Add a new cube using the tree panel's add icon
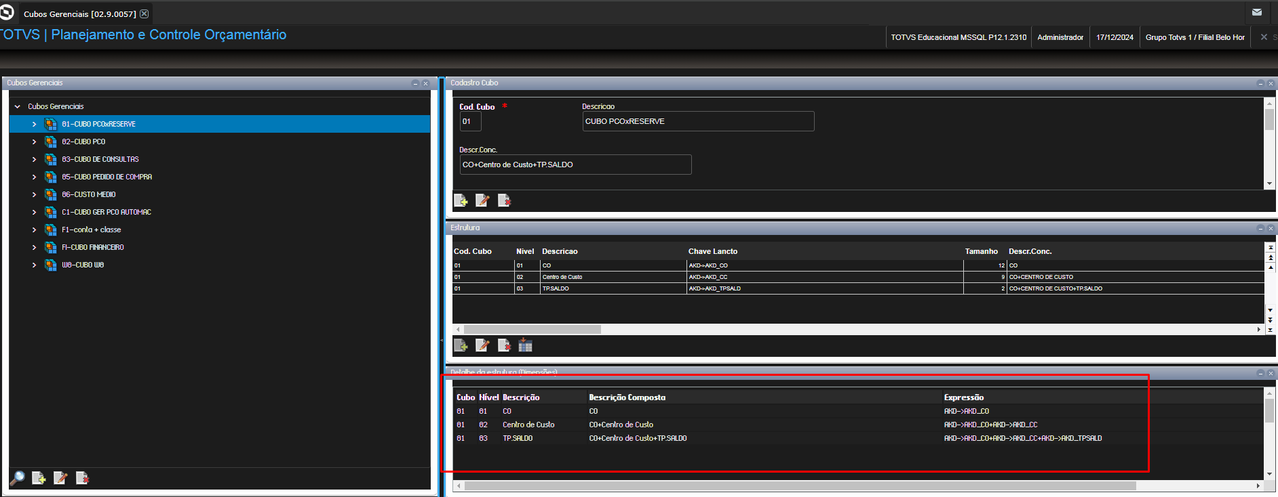This screenshot has height=497, width=1278. tap(39, 478)
